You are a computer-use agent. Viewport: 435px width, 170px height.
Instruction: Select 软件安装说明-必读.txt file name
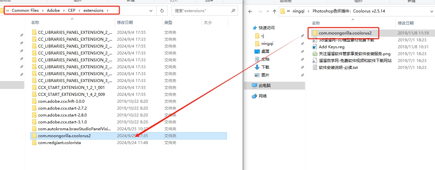point(338,68)
